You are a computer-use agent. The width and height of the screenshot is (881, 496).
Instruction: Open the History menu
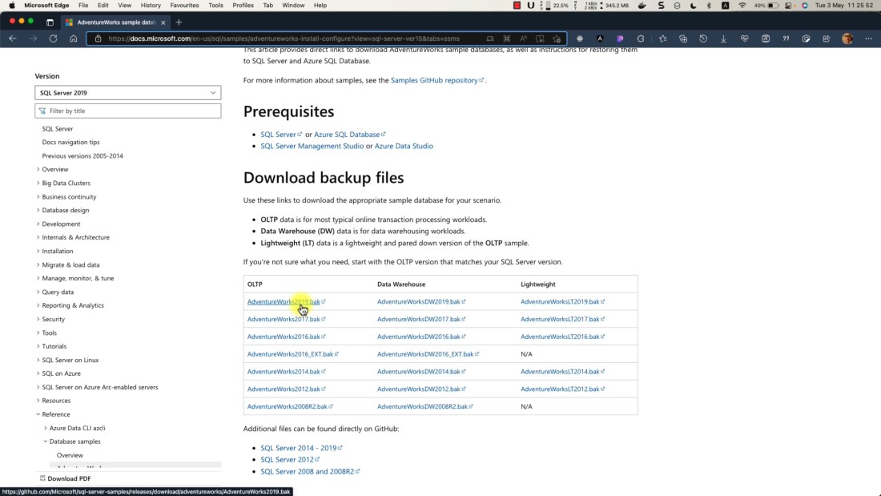(x=151, y=5)
